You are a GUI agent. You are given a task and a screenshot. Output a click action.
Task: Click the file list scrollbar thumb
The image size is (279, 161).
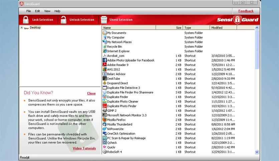pyautogui.click(x=257, y=50)
